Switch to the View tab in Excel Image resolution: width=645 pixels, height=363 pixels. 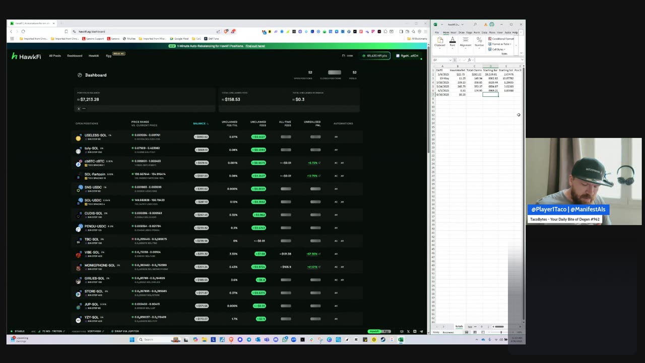click(x=500, y=32)
